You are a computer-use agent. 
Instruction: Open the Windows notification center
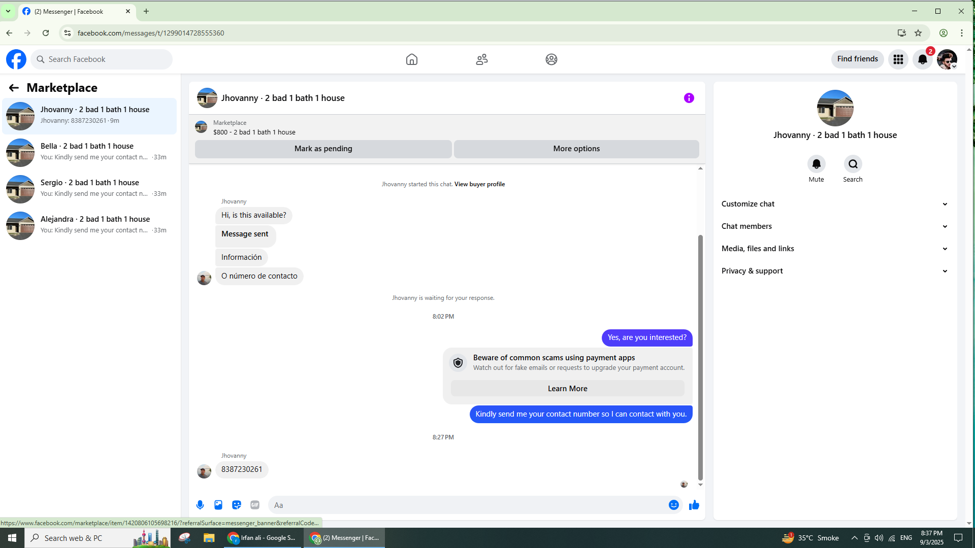[958, 538]
